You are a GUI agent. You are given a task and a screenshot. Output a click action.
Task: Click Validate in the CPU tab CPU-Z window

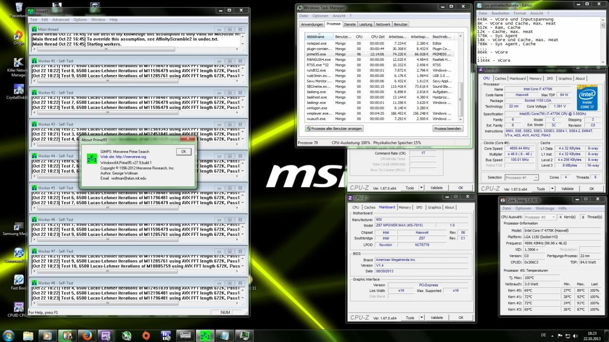(x=567, y=189)
